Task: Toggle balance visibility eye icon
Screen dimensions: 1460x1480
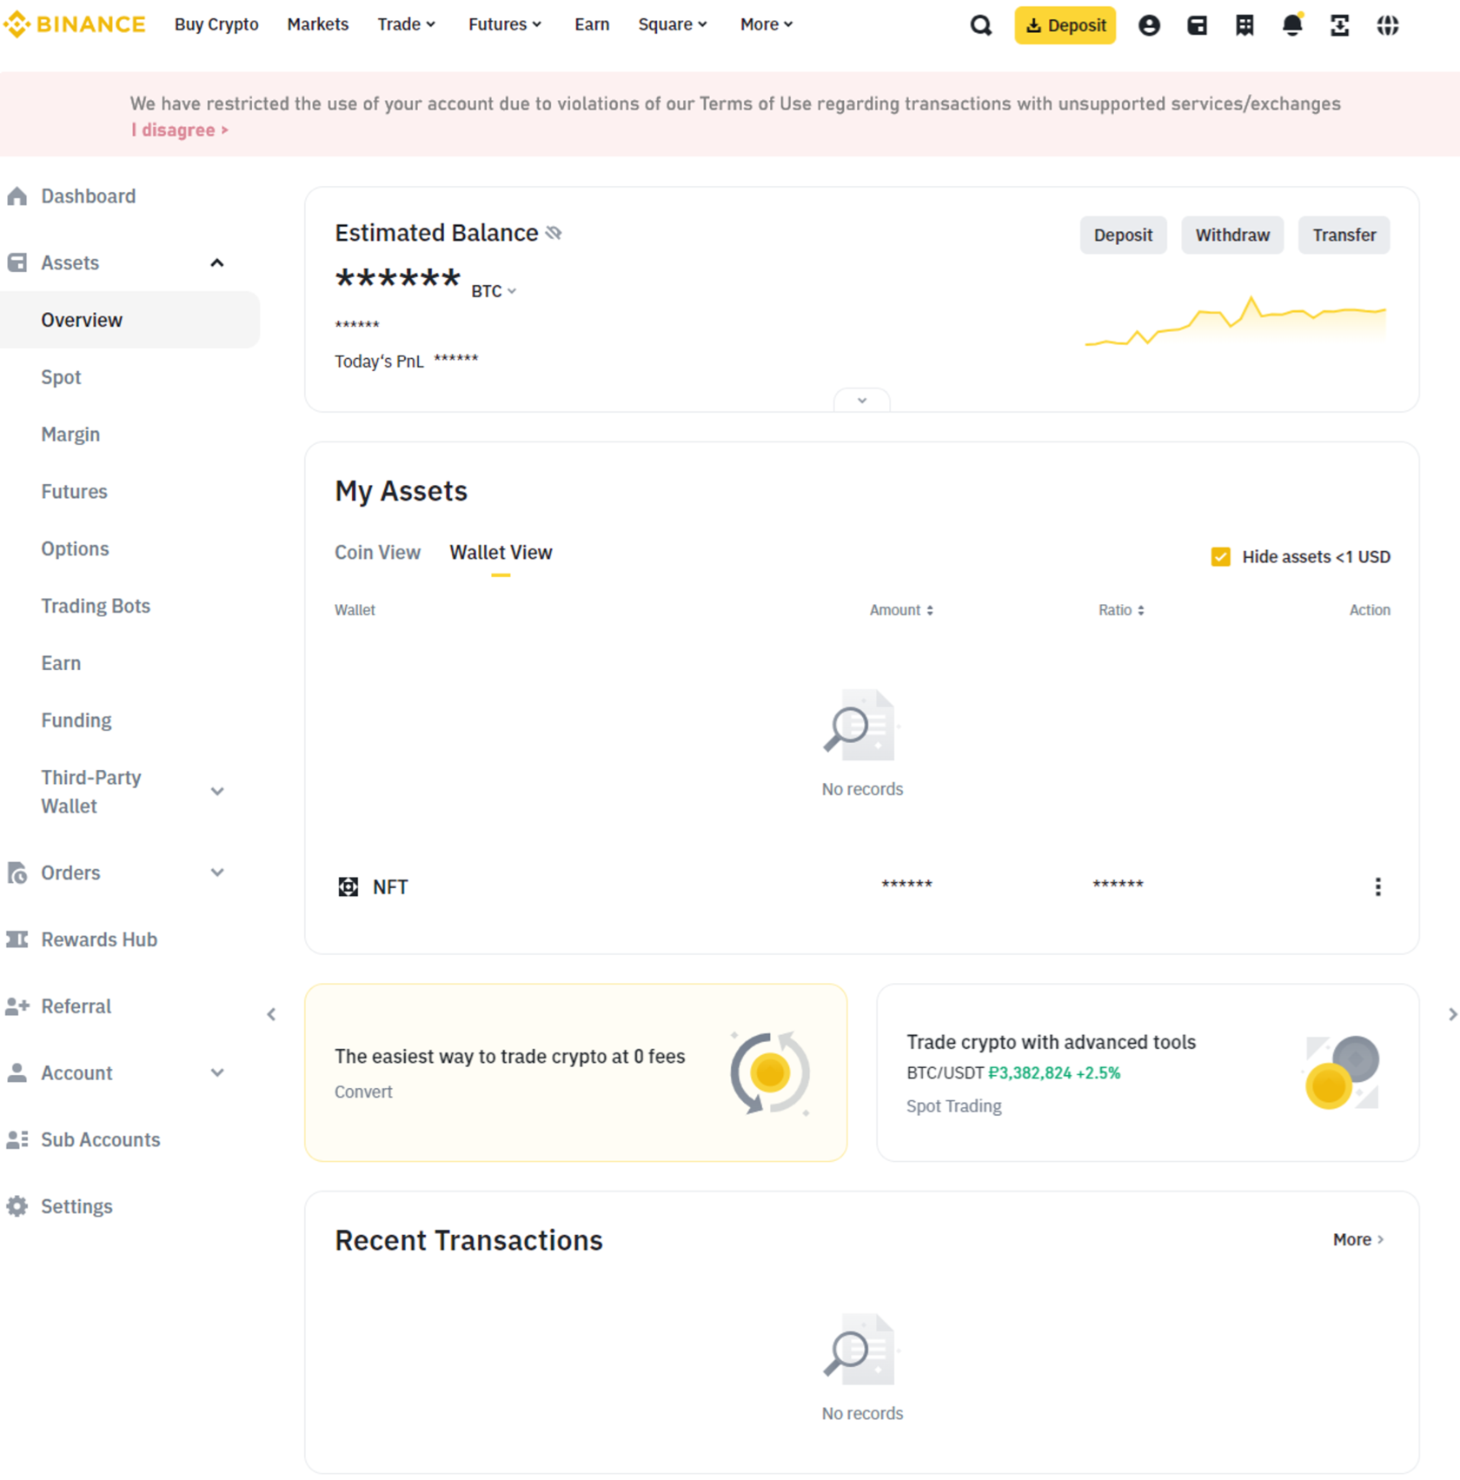Action: click(554, 233)
